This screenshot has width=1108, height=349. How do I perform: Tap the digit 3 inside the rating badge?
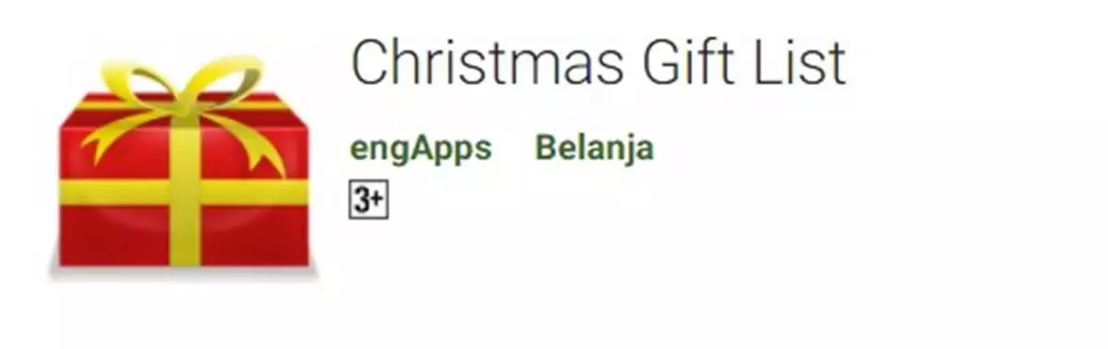click(363, 200)
